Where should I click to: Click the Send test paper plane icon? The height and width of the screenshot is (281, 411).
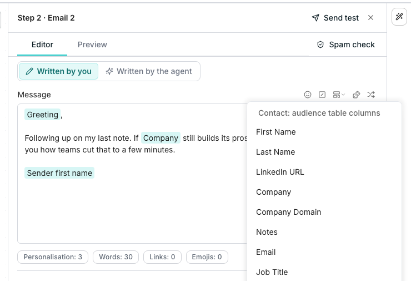pos(315,18)
